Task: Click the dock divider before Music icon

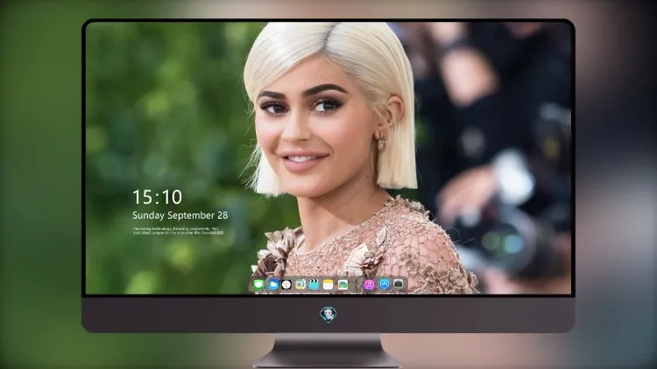Action: tap(357, 285)
